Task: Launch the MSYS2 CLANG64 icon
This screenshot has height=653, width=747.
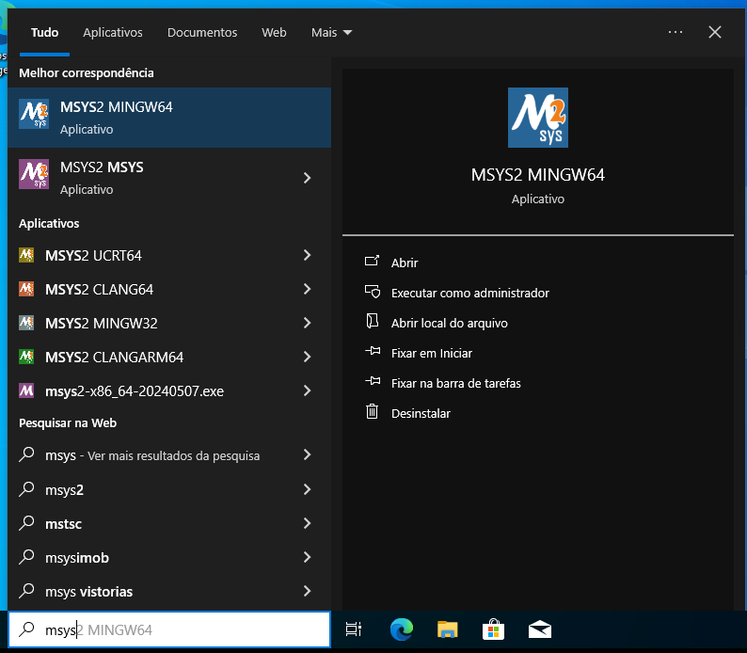Action: [x=28, y=289]
